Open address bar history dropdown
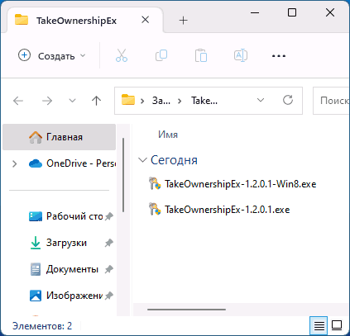 (261, 100)
